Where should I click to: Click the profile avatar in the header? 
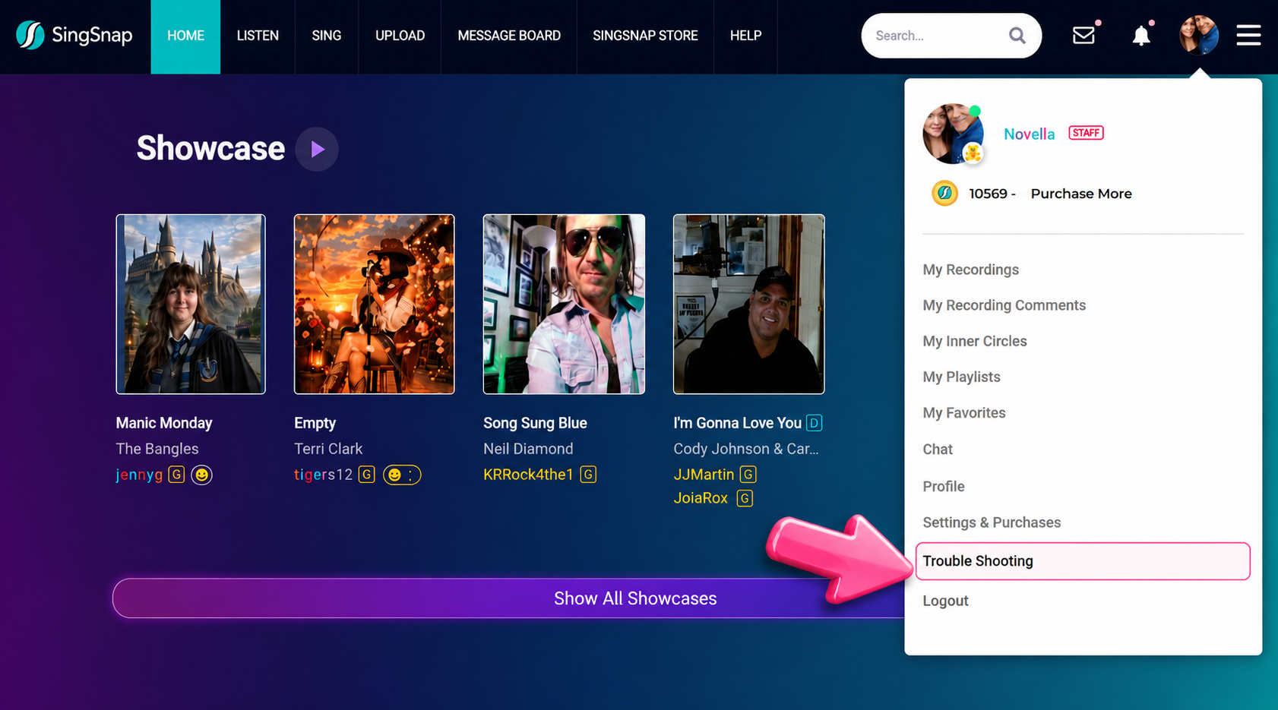pyautogui.click(x=1198, y=35)
